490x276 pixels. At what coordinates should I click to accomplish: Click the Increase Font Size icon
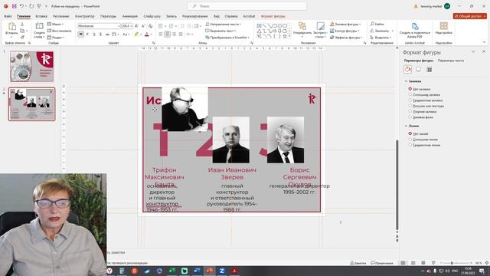point(136,26)
